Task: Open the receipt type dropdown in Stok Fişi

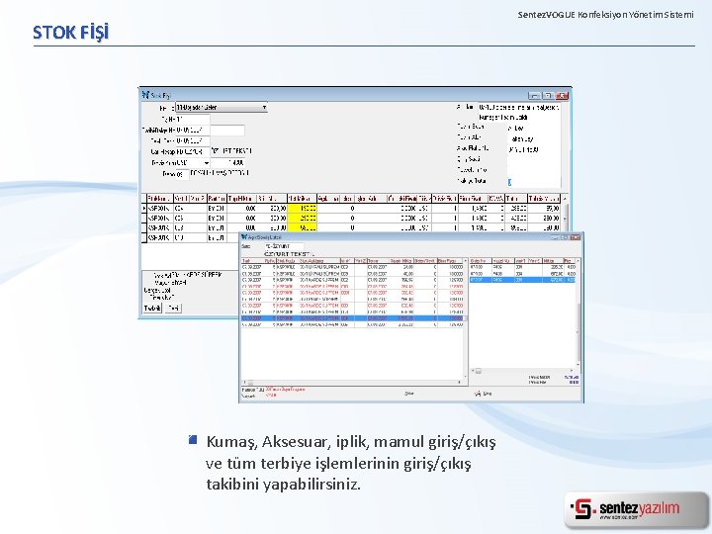Action: pyautogui.click(x=222, y=108)
